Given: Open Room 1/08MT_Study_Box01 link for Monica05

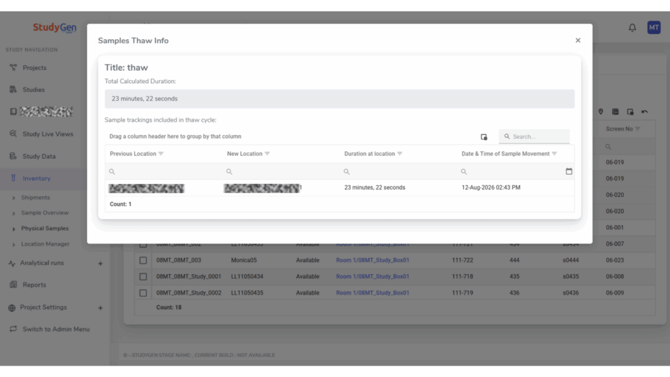Looking at the screenshot, I should (x=372, y=260).
